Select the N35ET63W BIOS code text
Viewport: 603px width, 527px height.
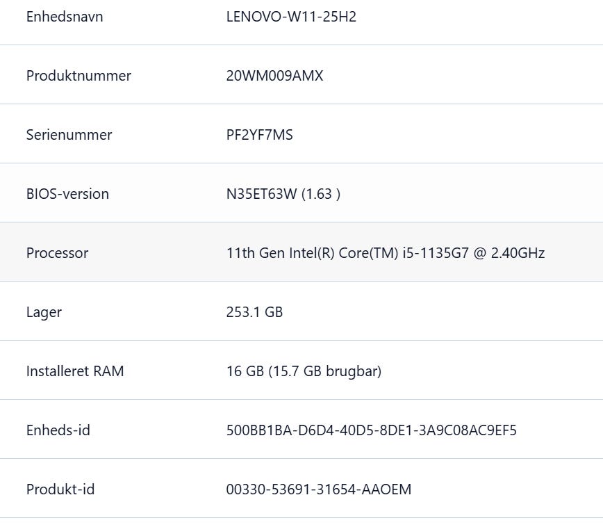pos(261,194)
